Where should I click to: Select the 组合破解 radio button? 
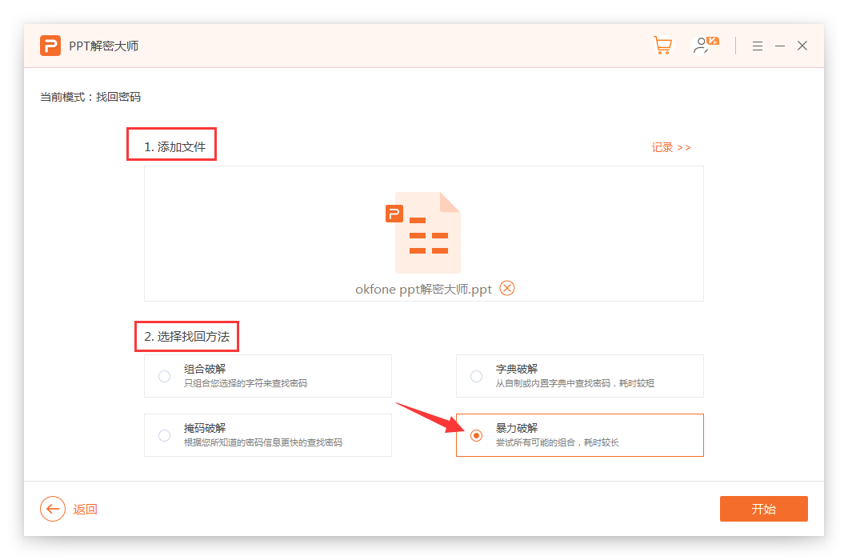coord(164,376)
